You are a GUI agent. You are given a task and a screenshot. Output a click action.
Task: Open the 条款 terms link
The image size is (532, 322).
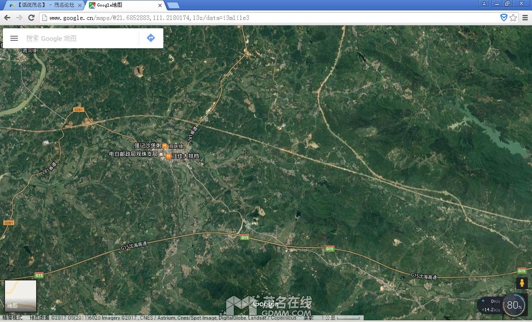pyautogui.click(x=308, y=318)
